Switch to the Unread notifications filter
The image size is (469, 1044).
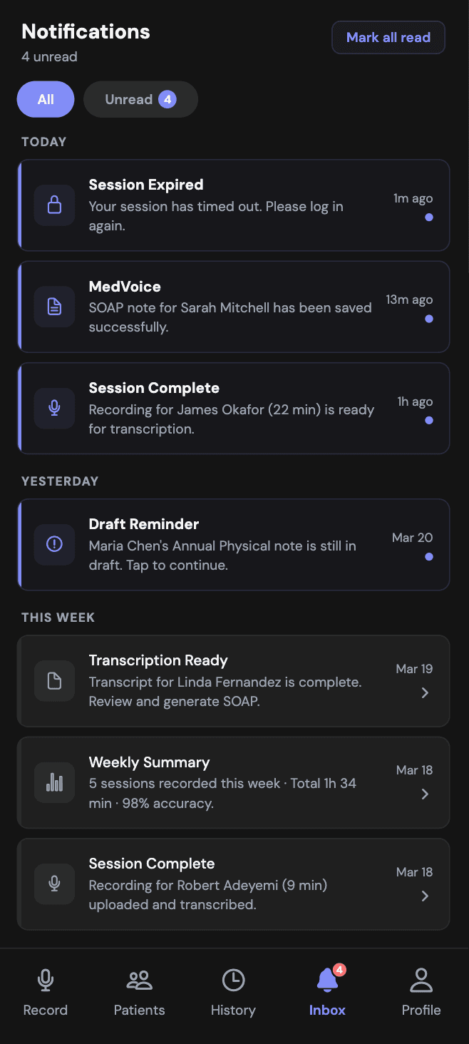pyautogui.click(x=140, y=99)
